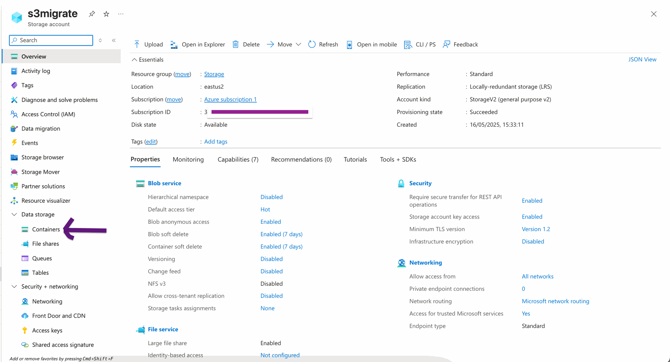Collapse the Essentials section
670x362 pixels.
(x=134, y=60)
